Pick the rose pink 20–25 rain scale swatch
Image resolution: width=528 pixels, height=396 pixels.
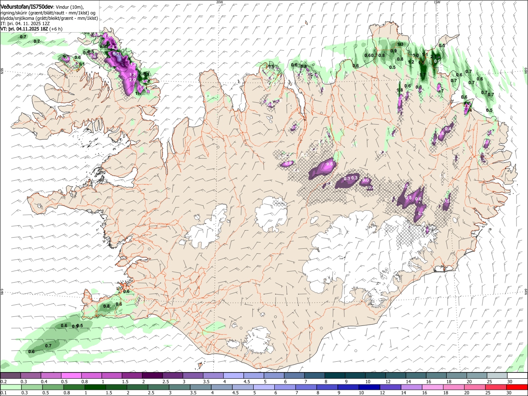click(474, 387)
